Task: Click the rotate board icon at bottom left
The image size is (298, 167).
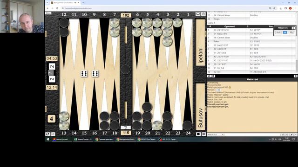Action: pos(47,134)
